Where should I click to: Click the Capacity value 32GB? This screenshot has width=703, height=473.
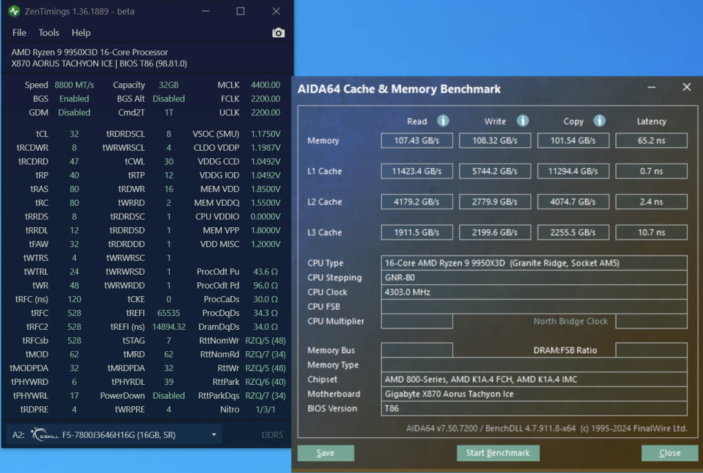(169, 85)
